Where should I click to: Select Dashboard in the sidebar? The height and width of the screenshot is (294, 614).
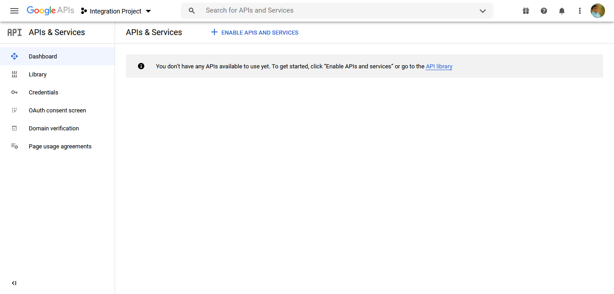tap(43, 56)
